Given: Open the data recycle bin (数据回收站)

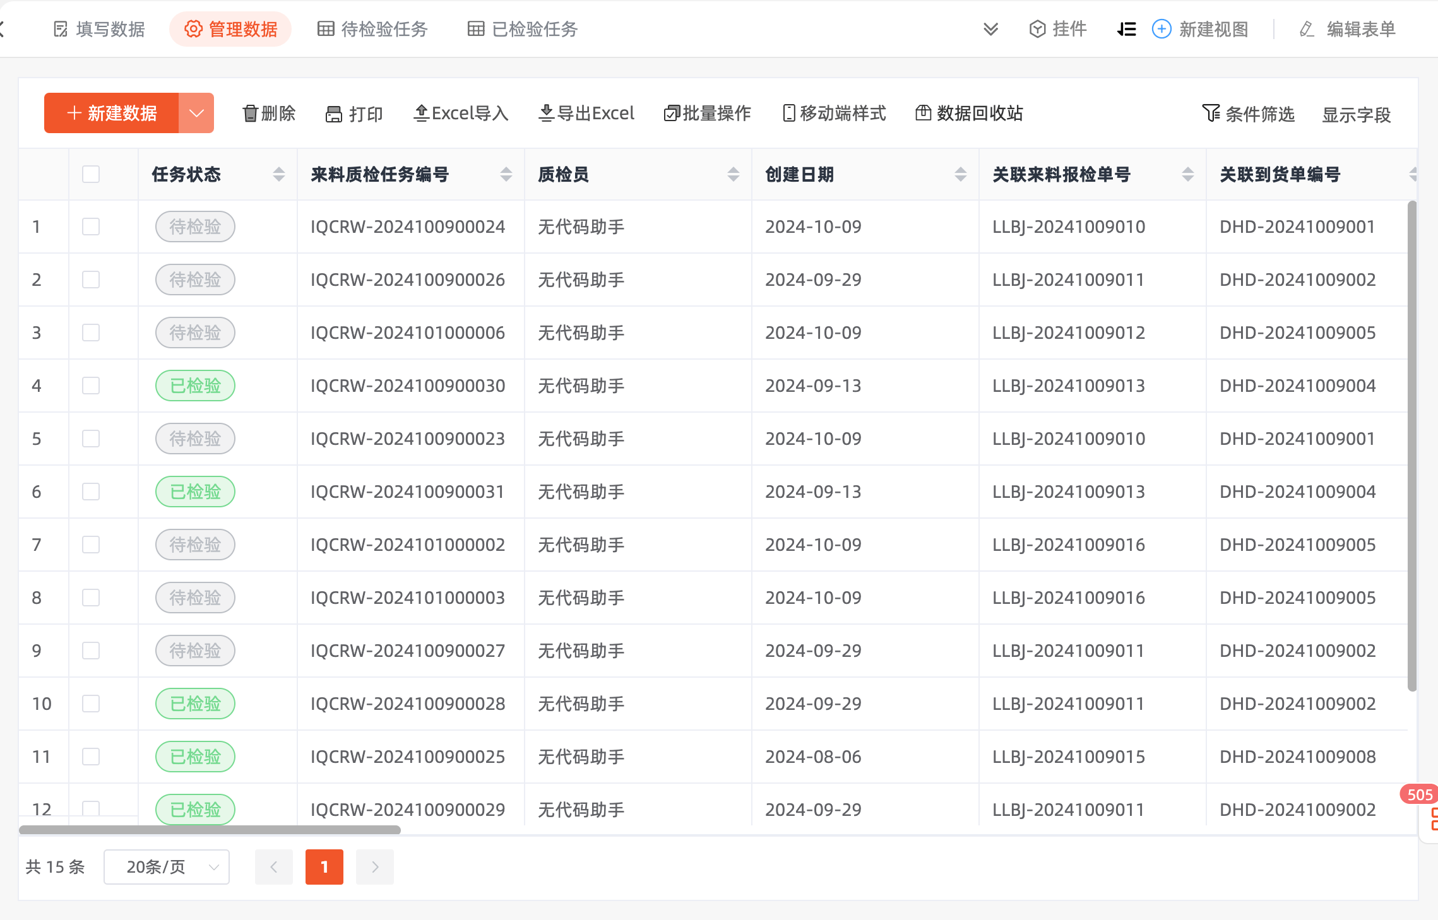Looking at the screenshot, I should (969, 114).
